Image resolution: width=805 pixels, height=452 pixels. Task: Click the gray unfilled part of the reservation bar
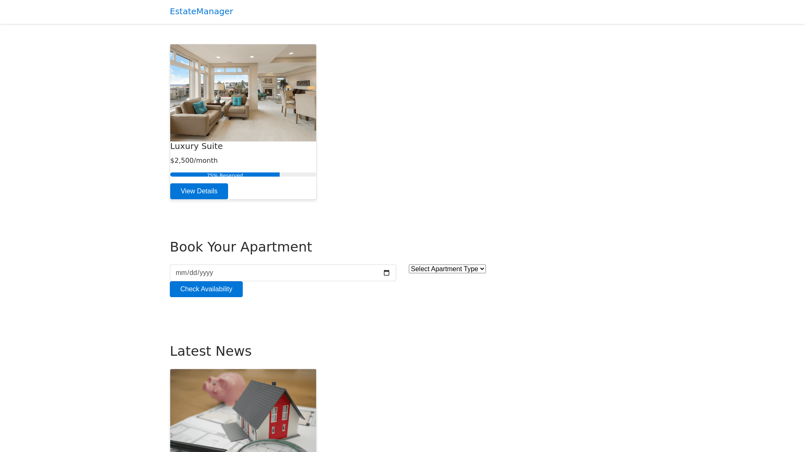point(298,175)
